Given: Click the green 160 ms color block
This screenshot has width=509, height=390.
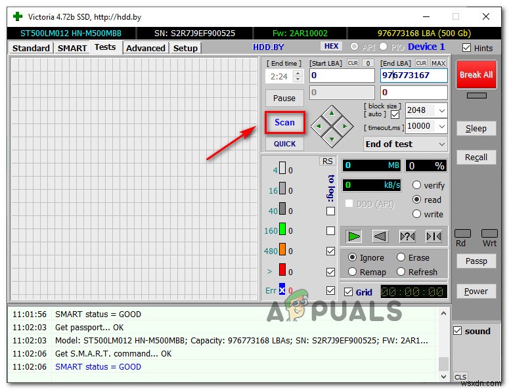Looking at the screenshot, I should click(282, 228).
